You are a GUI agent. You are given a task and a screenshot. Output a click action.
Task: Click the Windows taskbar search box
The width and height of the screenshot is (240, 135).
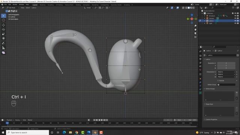[27, 132]
